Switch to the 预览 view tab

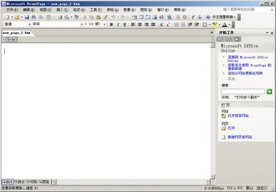pyautogui.click(x=44, y=181)
